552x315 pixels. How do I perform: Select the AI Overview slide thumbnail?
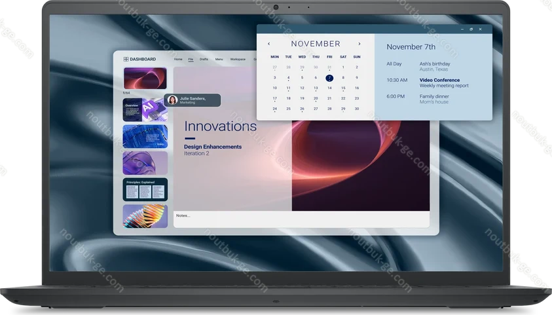tap(145, 110)
